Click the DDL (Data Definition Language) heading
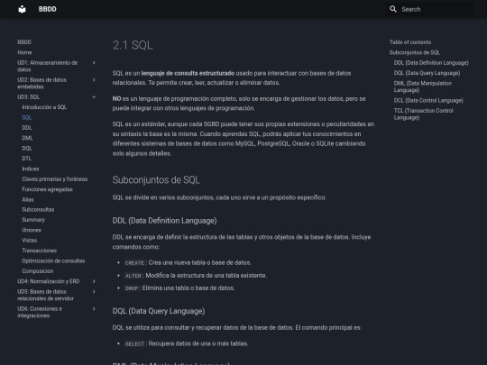The width and height of the screenshot is (487, 365). [165, 221]
